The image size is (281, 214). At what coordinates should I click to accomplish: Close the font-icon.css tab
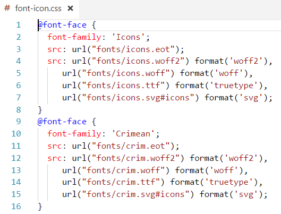[x=70, y=8]
